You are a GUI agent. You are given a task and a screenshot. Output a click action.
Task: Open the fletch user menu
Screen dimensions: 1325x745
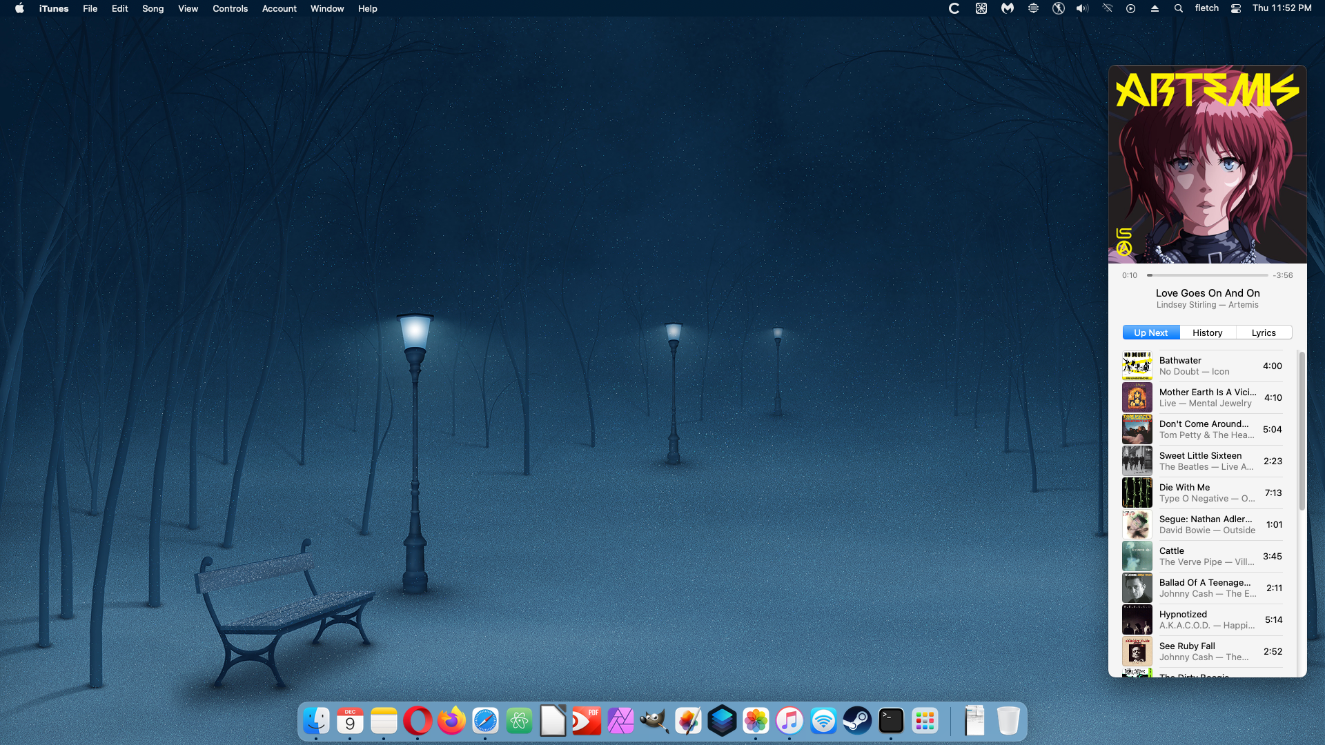1207,8
